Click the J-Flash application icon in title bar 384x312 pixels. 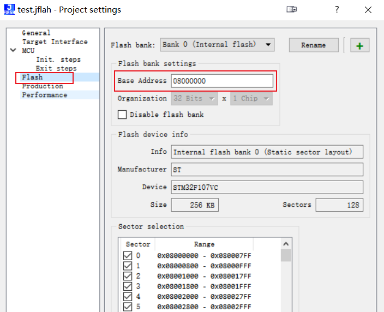pos(9,9)
